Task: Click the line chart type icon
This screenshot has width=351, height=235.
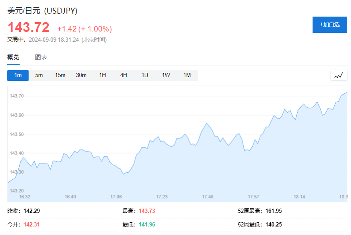Action: (339, 75)
